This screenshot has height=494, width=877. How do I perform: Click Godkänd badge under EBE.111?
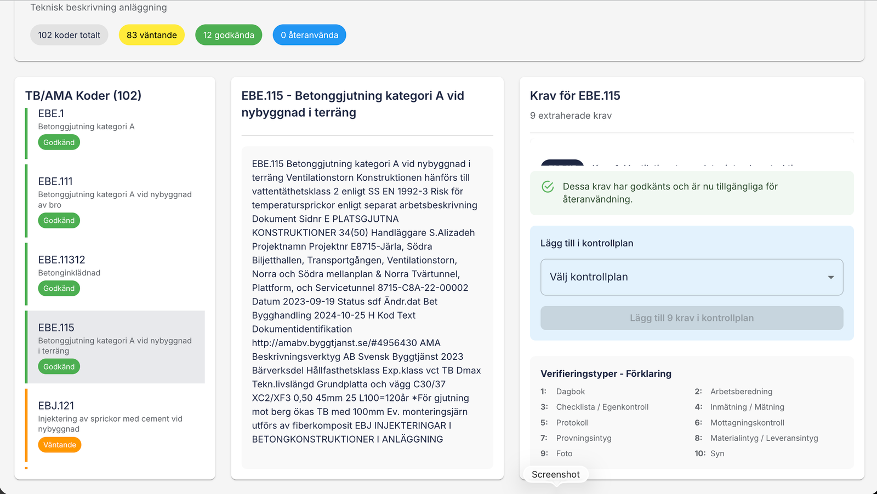59,221
